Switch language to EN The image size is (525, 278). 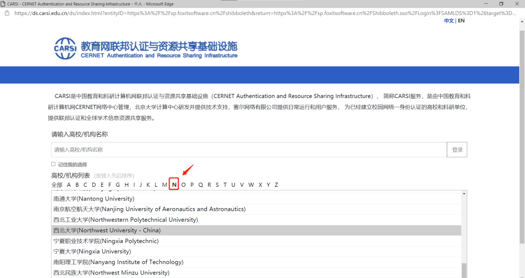tap(461, 21)
